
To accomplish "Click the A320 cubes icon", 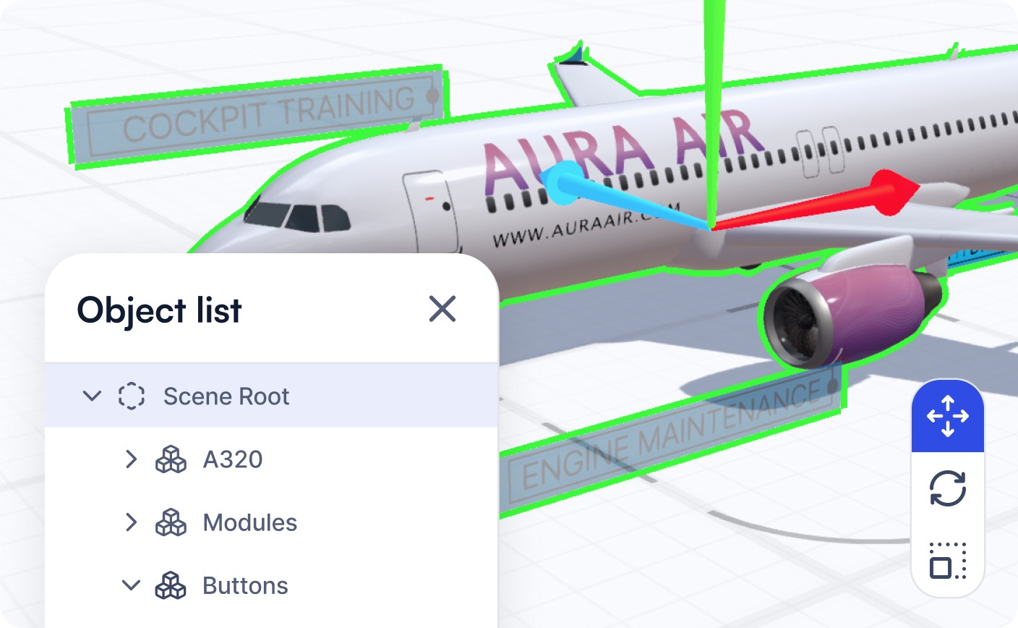I will click(171, 459).
